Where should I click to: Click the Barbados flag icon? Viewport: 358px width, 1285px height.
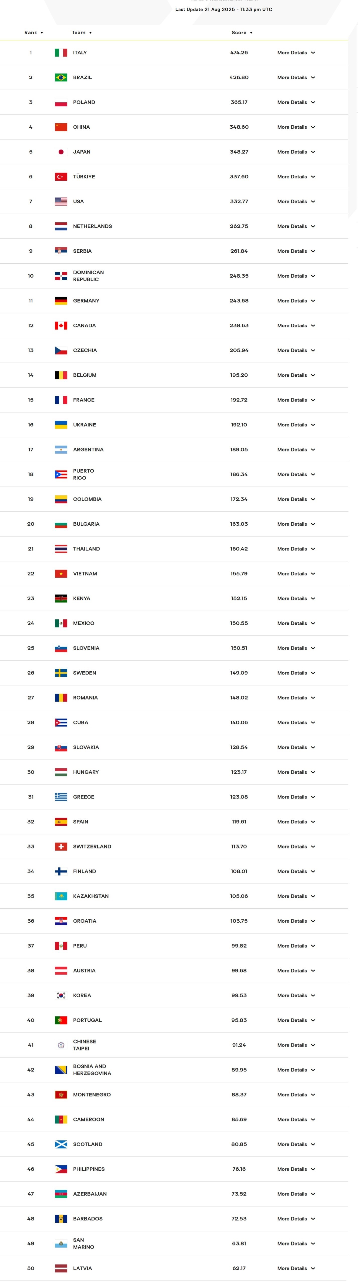pos(61,1219)
